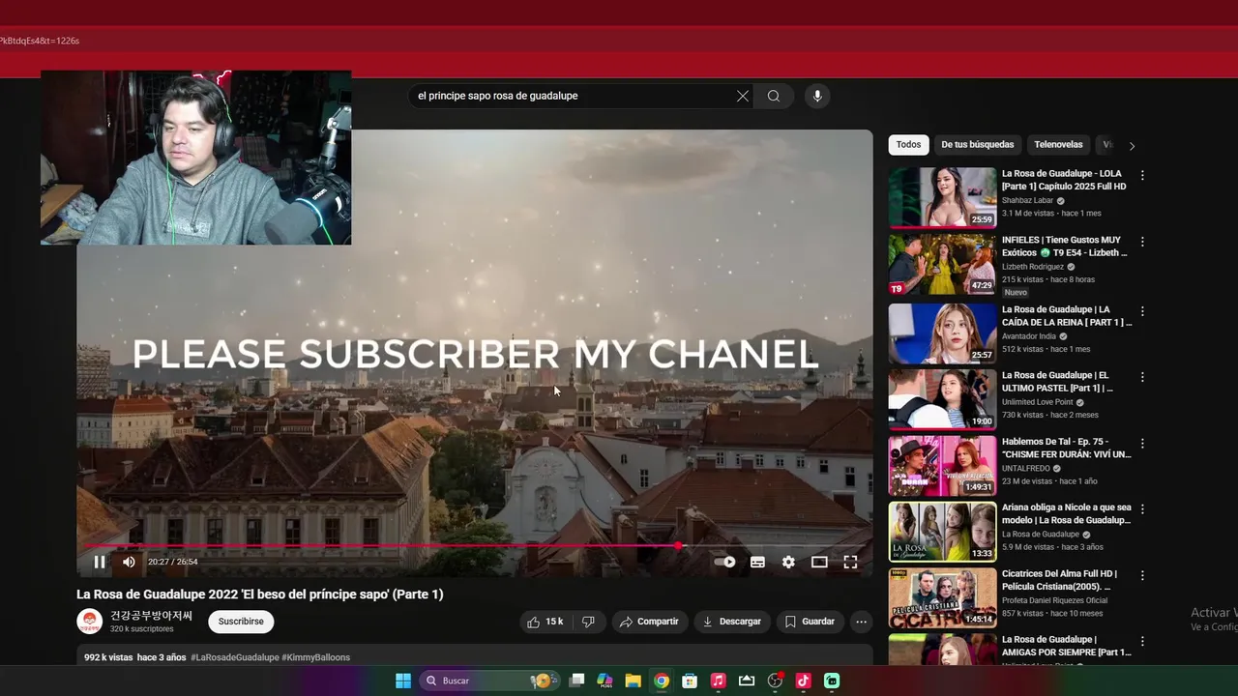Open the Hablemos De Tal Ep. 75 thumbnail

coord(942,465)
